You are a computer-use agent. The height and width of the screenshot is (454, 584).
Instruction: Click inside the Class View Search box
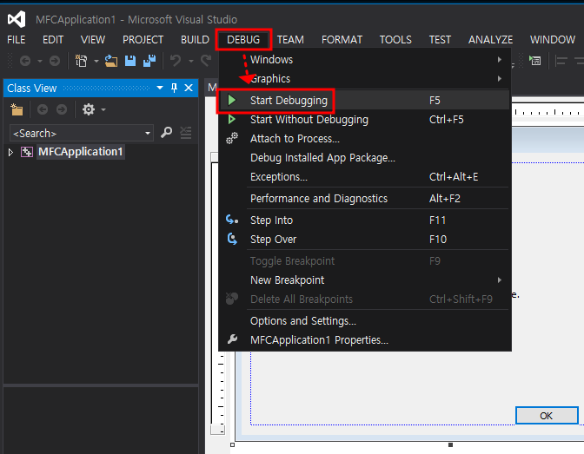tap(76, 133)
